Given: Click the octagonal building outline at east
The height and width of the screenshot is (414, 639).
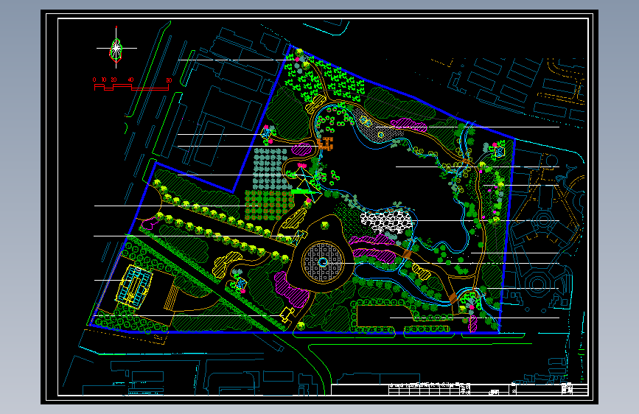Looking at the screenshot, I should (537, 283).
